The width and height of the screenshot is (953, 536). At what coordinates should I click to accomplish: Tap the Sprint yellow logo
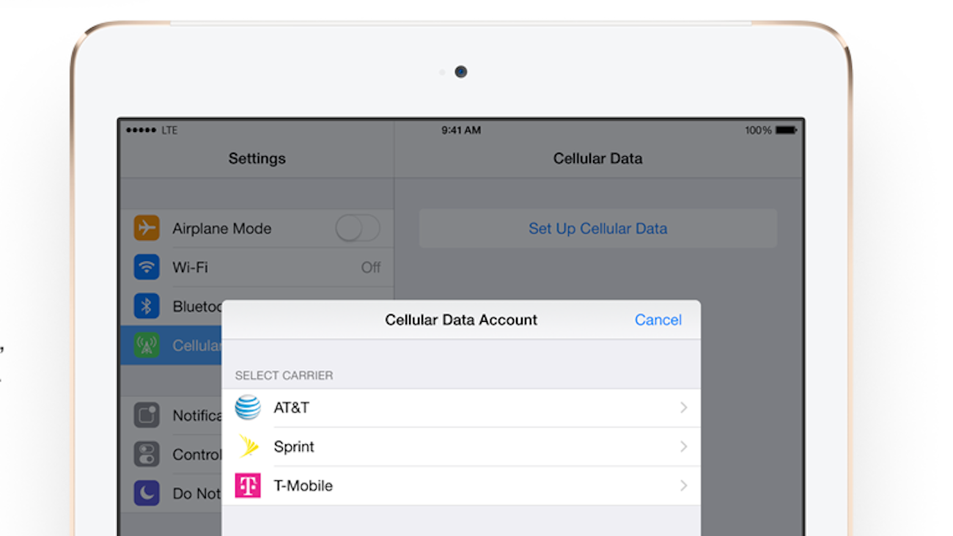tap(249, 446)
